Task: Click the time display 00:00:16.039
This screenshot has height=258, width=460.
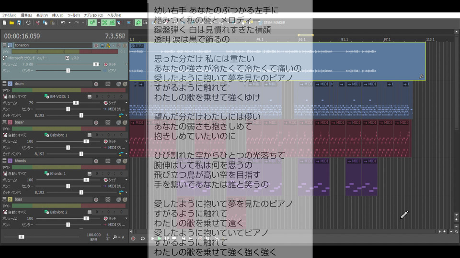Action: point(22,36)
